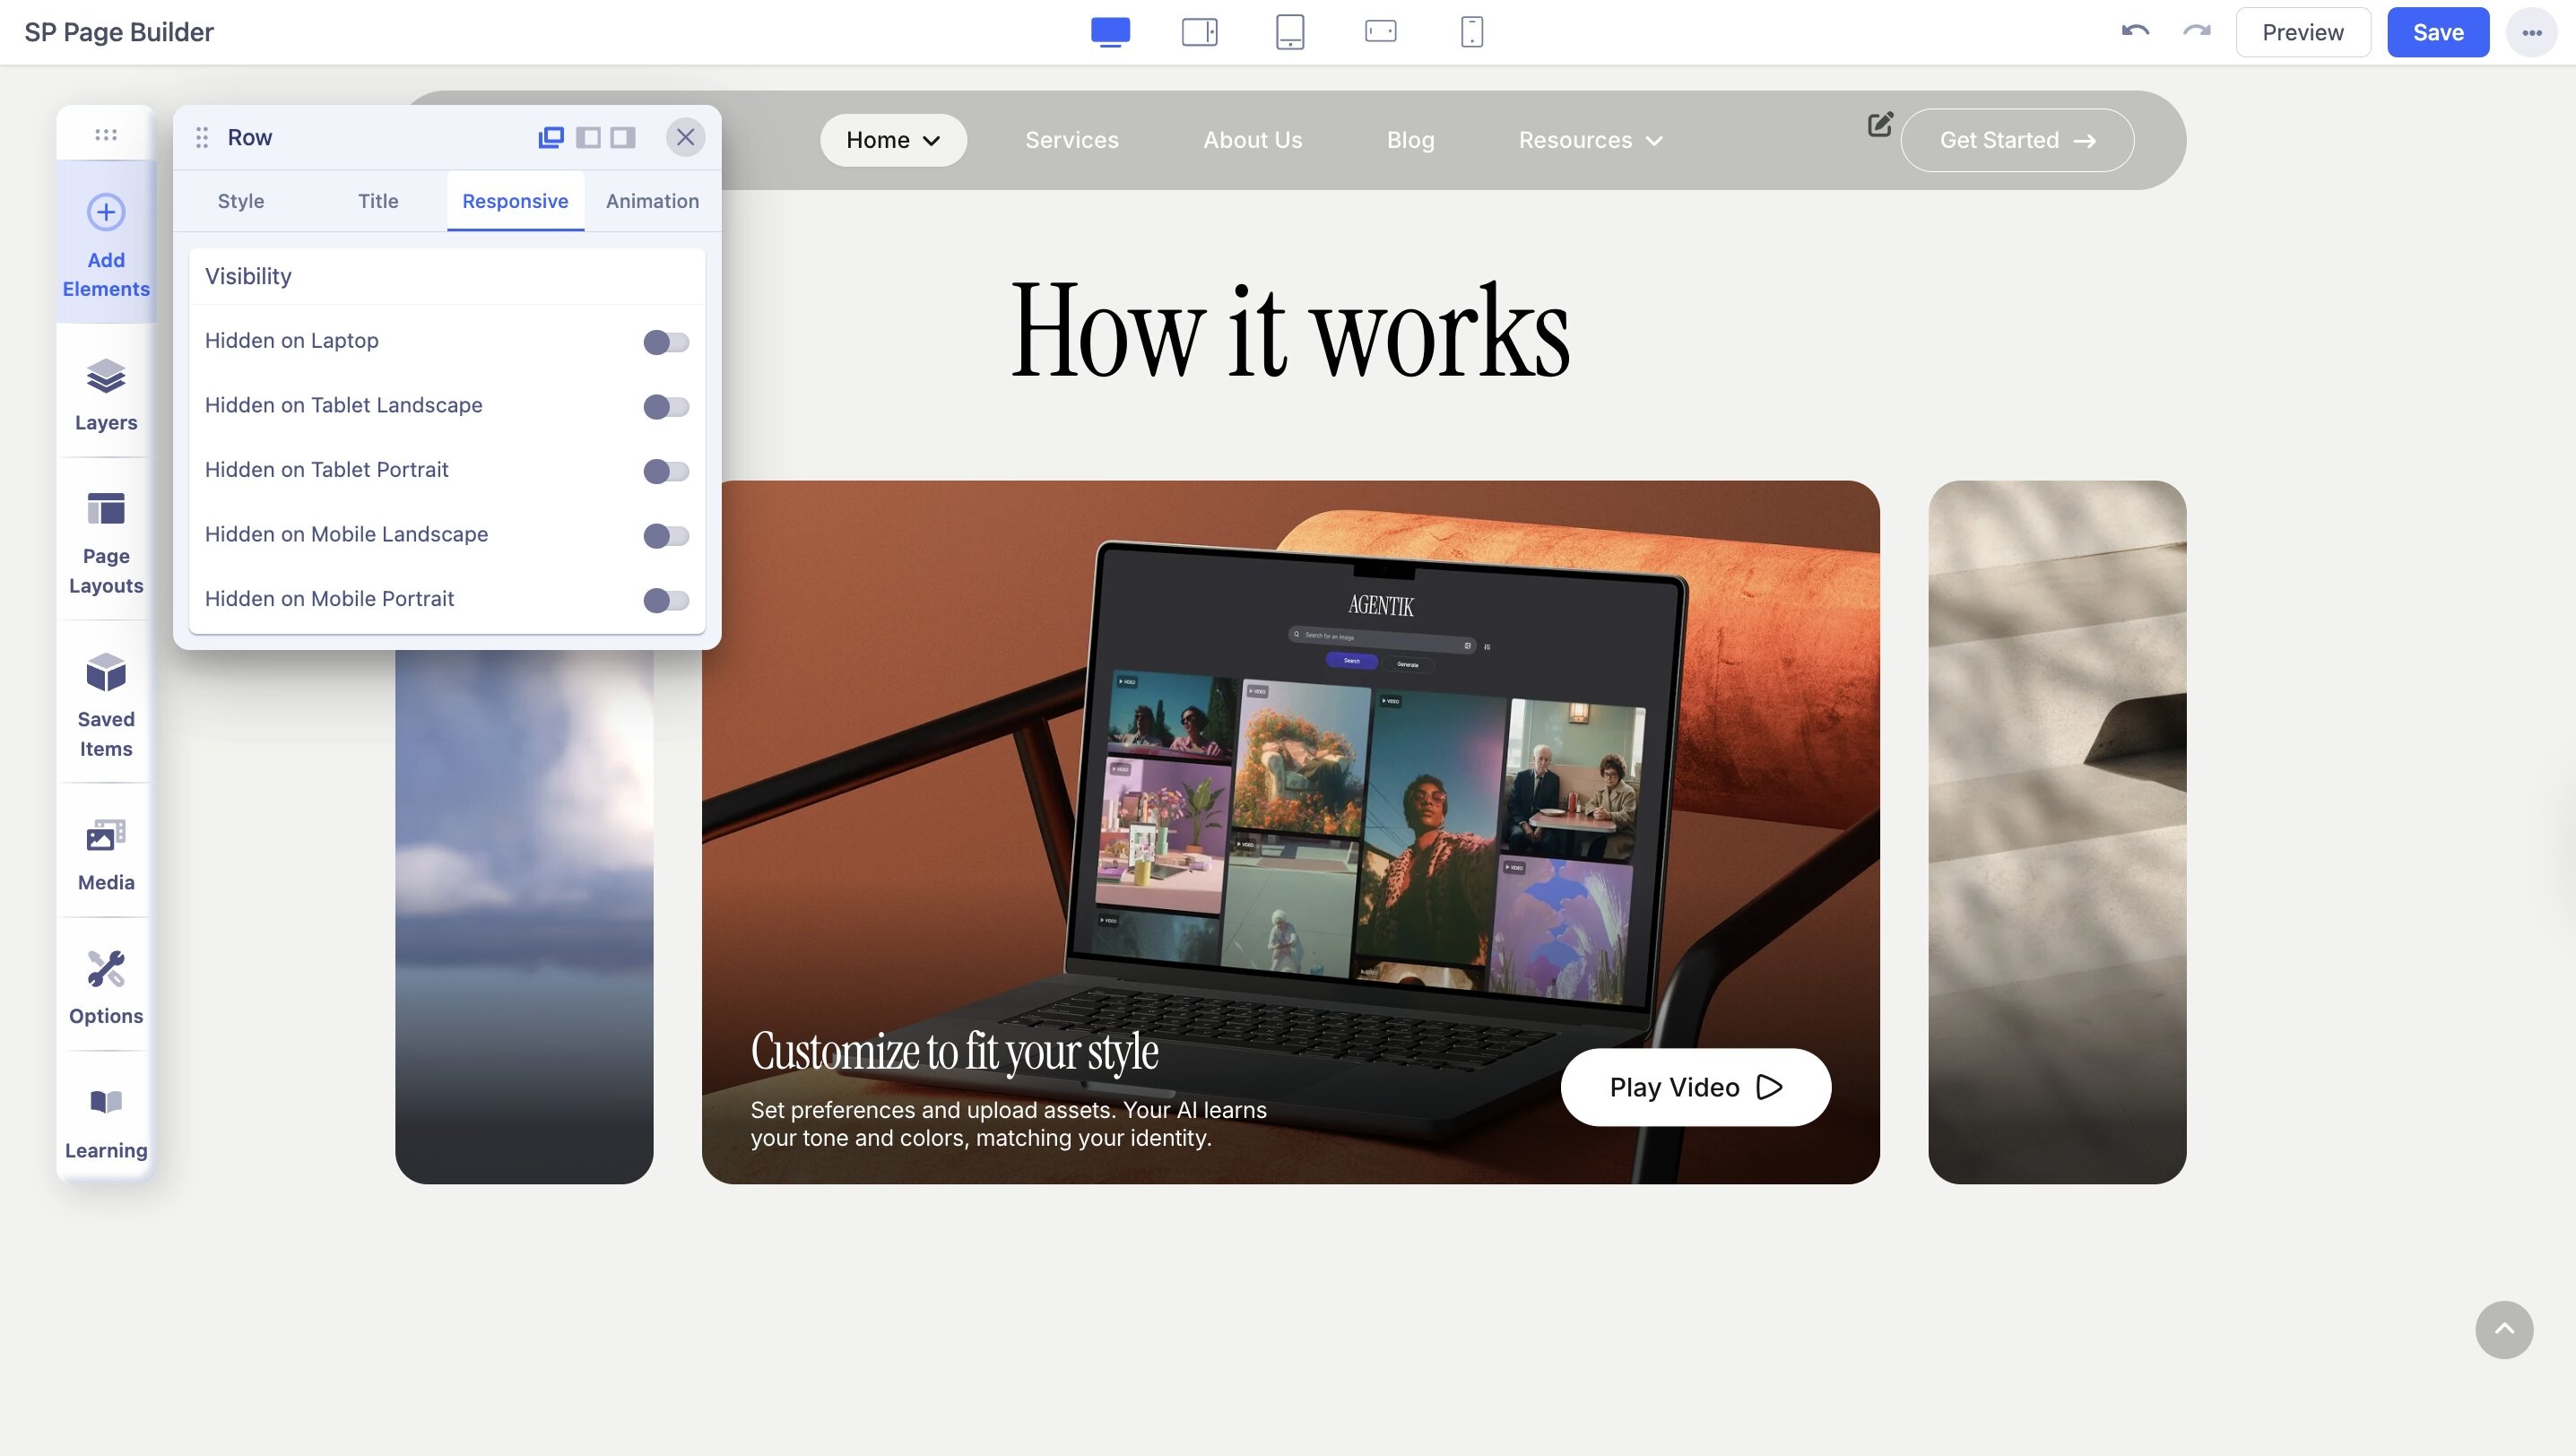Click the scroll-to-top circle button
The width and height of the screenshot is (2576, 1456).
pyautogui.click(x=2503, y=1329)
